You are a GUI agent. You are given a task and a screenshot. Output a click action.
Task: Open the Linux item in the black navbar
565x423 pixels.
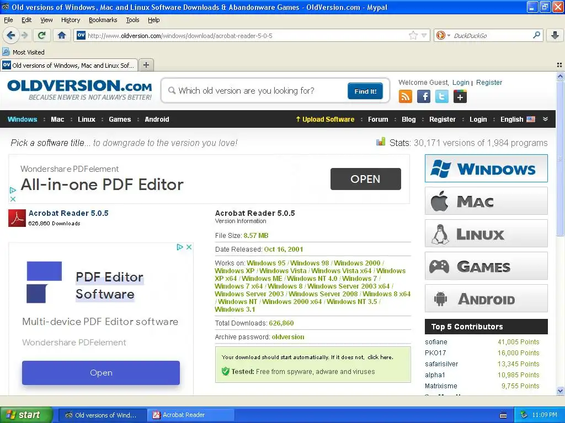pos(87,120)
